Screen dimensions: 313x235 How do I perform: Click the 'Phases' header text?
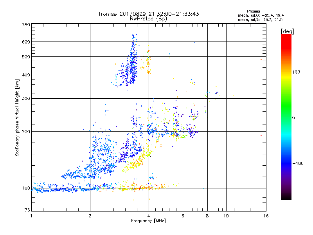253,11
